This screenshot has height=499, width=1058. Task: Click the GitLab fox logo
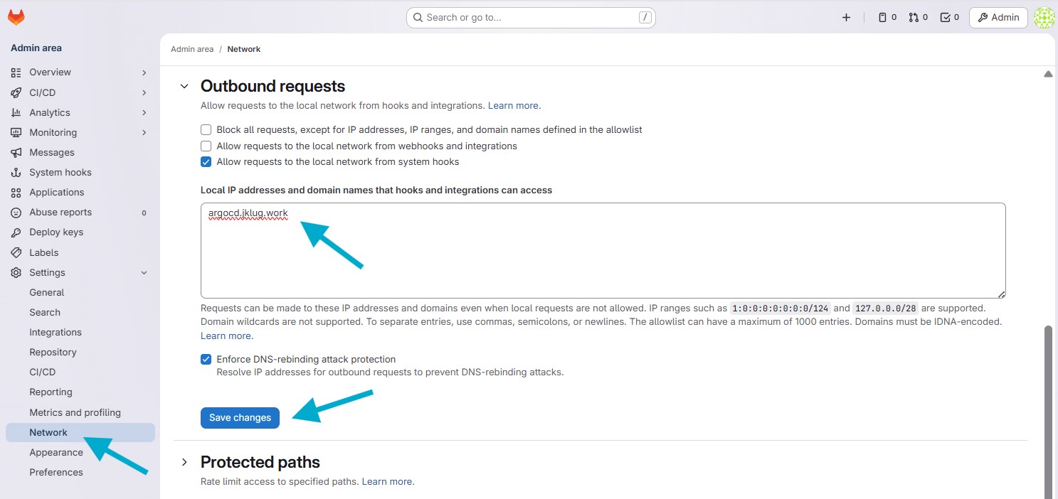[16, 17]
